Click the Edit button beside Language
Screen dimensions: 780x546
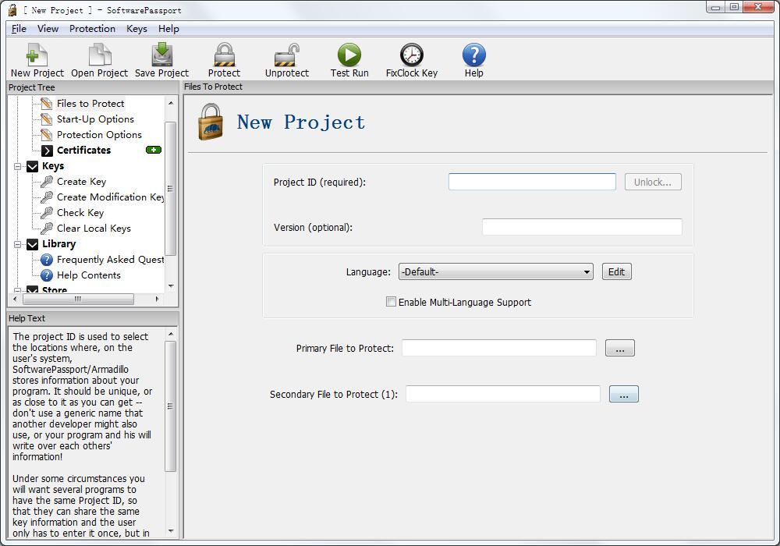tap(616, 271)
